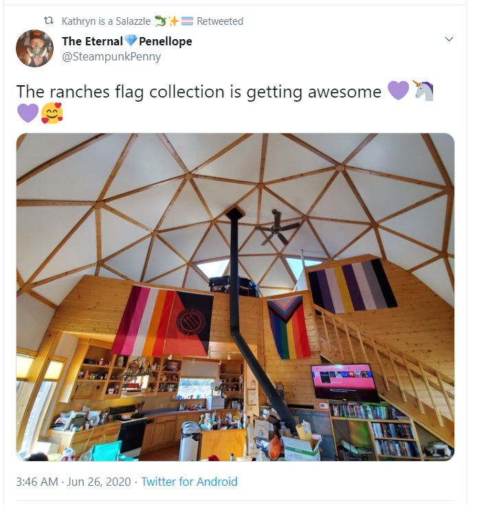Click the unicorn emoji in the tweet

(x=423, y=91)
